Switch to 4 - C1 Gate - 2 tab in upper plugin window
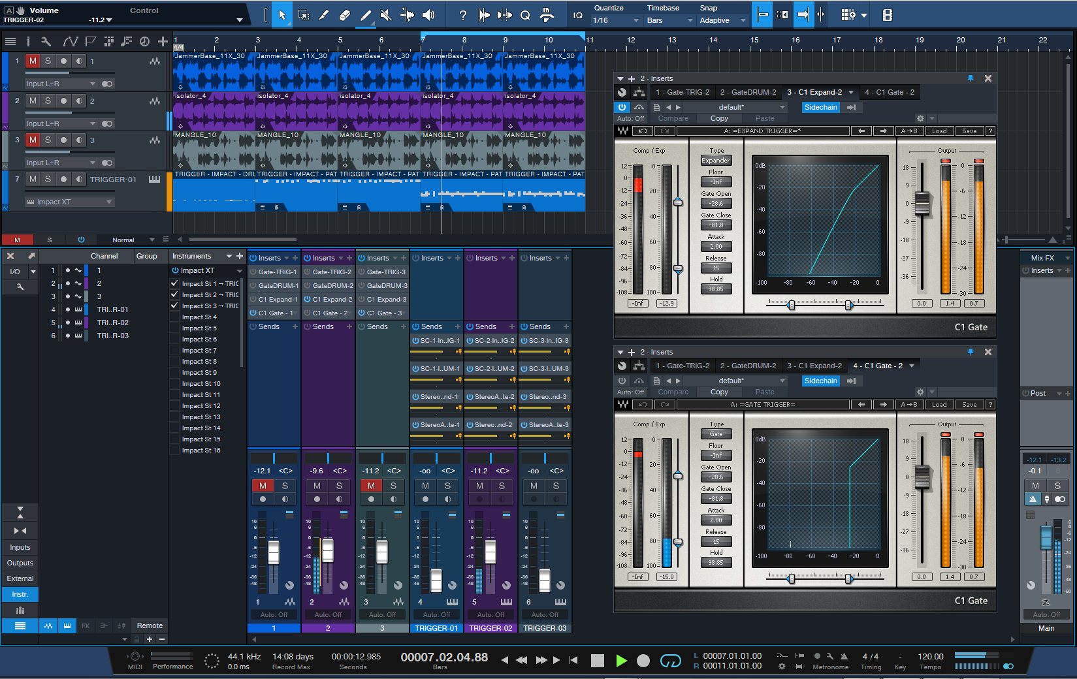 click(890, 92)
